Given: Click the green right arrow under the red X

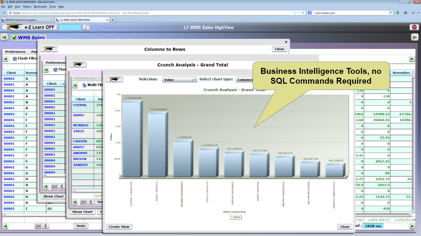Looking at the screenshot, I should coord(415,37).
